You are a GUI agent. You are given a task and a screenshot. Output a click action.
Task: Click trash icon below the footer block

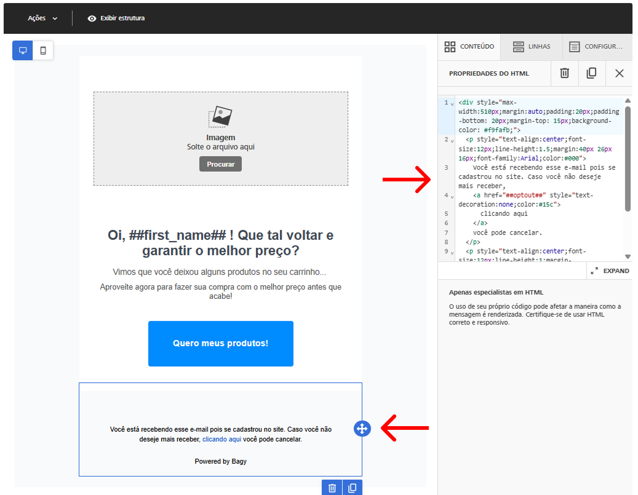click(332, 488)
